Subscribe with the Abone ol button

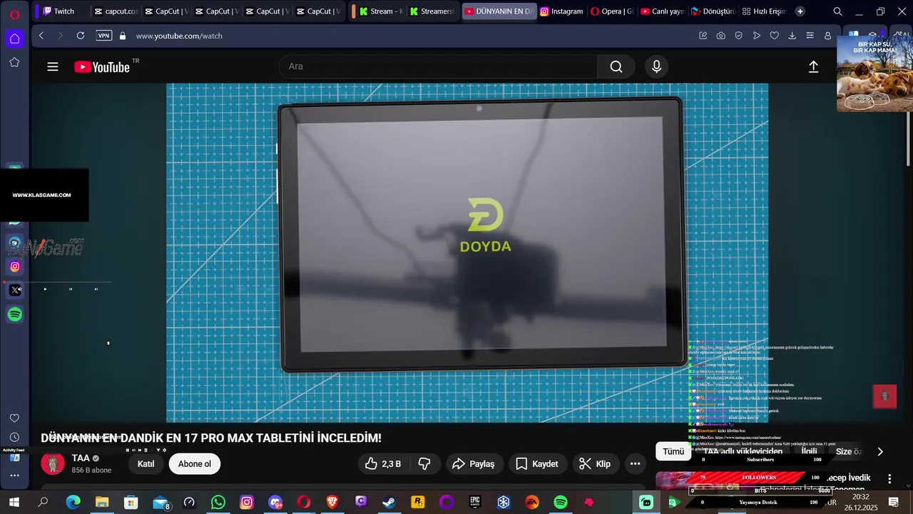(x=195, y=464)
